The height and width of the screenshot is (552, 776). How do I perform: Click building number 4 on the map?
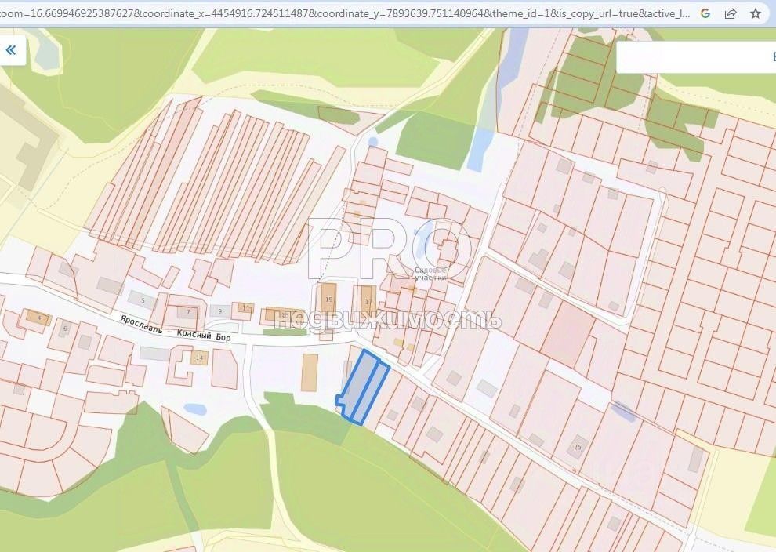[38, 318]
